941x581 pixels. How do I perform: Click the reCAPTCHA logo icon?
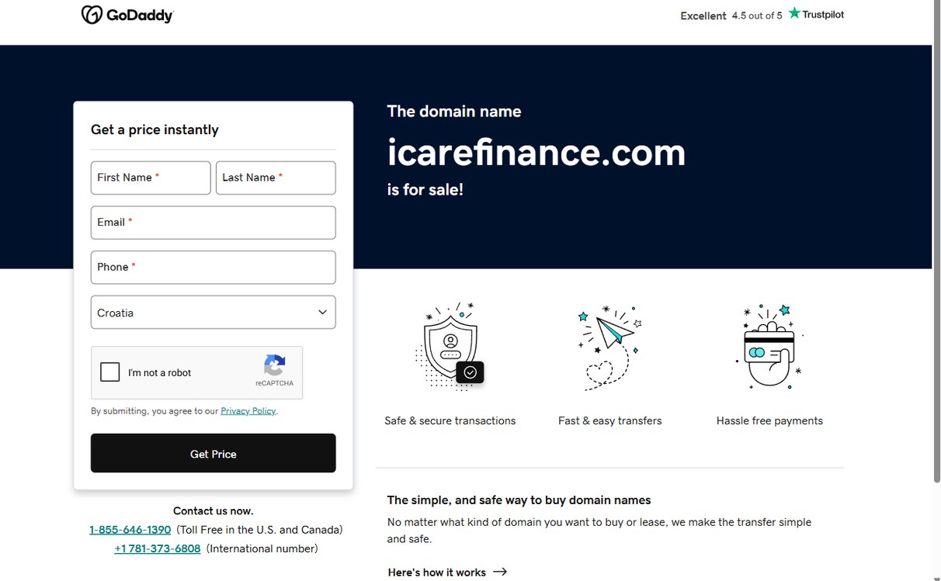(275, 365)
